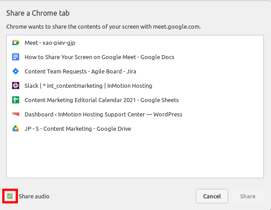Screen dimensions: 271x210
Task: Click the InMotion Hosting dashboard icon
Action: coord(16,115)
